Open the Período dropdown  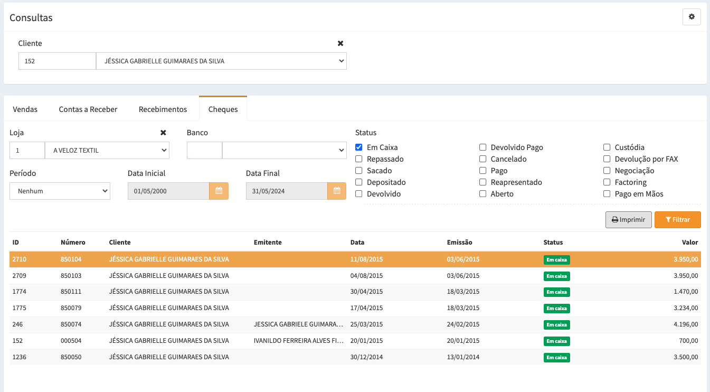(60, 191)
